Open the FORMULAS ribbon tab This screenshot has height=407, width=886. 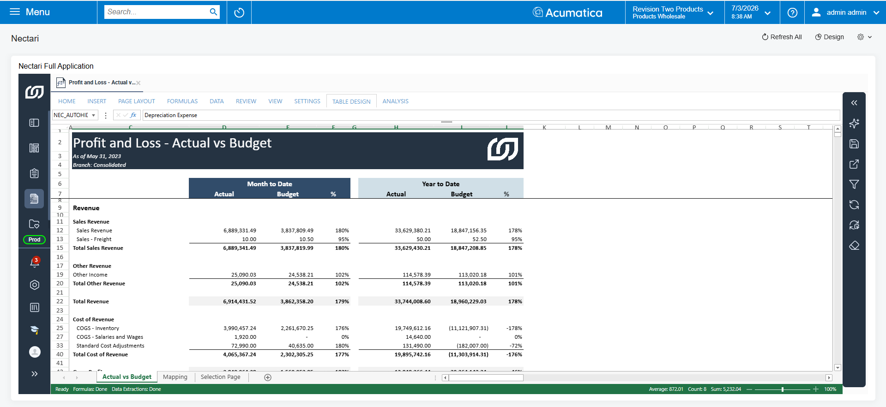(x=182, y=101)
